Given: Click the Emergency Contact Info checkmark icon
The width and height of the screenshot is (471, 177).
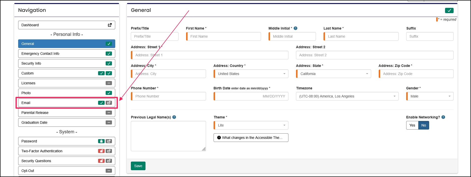Looking at the screenshot, I should [x=109, y=54].
